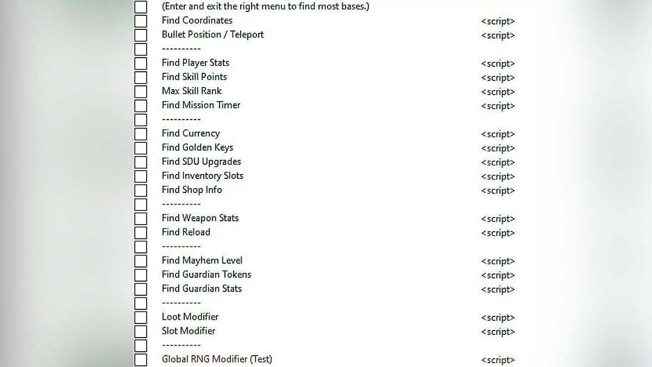Screen dimensions: 652x367
Task: Toggle the Find Skill Points script checkbox
Action: tap(141, 78)
